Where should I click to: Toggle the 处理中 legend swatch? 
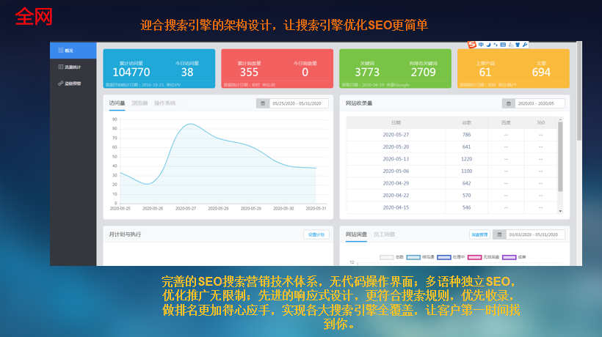click(x=444, y=257)
